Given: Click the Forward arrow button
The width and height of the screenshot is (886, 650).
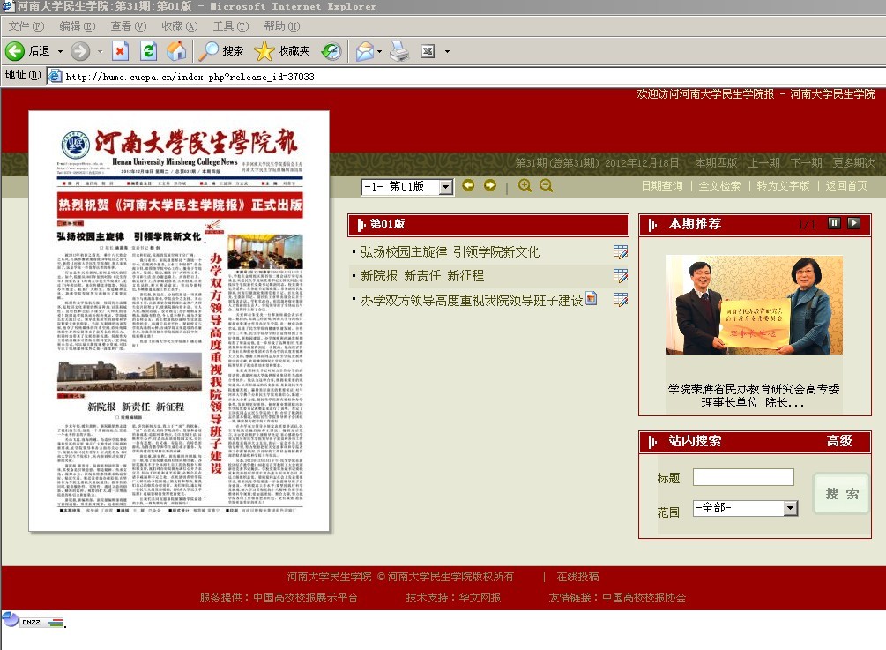Looking at the screenshot, I should pos(80,51).
